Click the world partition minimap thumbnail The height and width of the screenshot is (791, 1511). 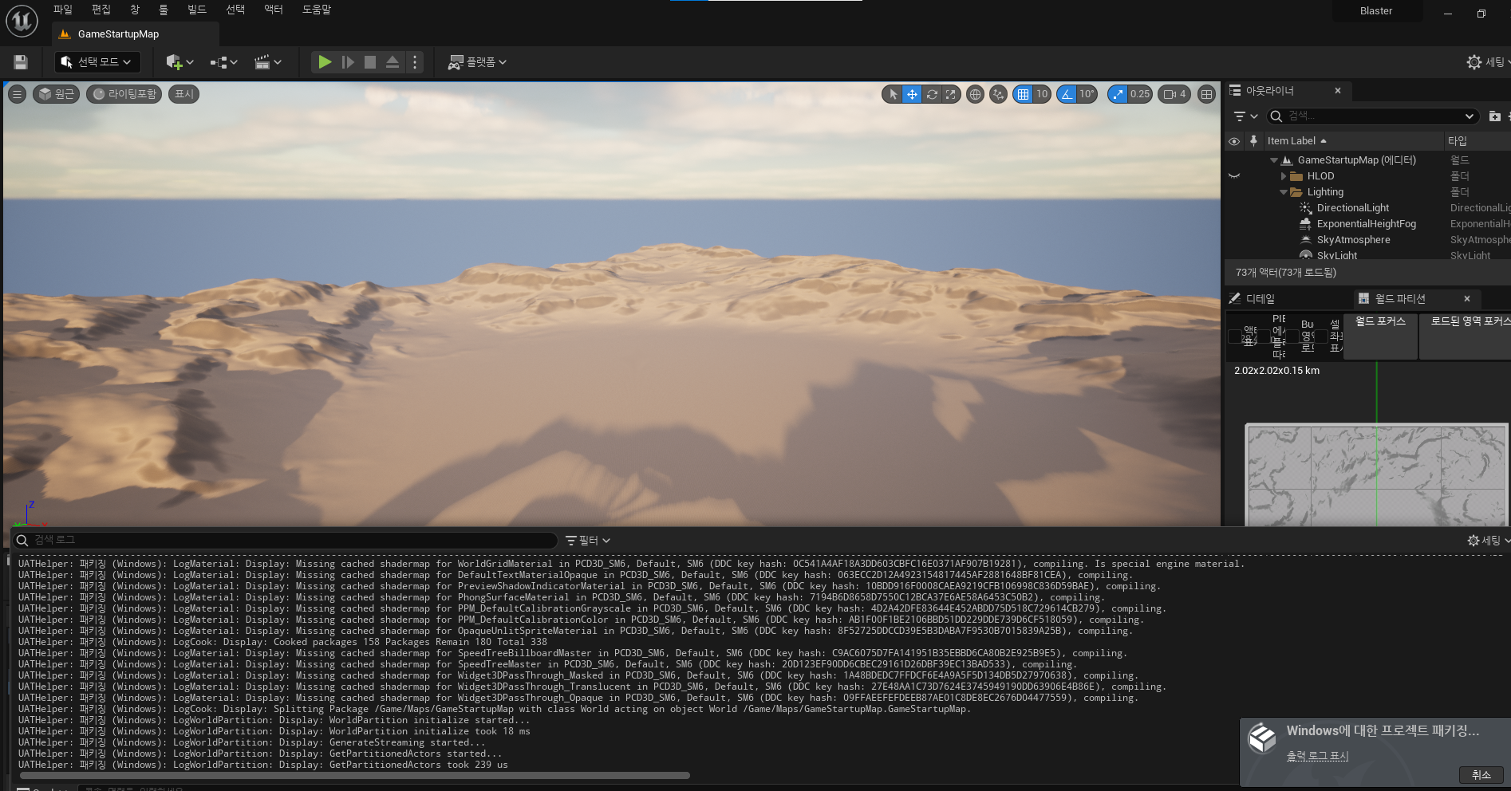coord(1376,476)
